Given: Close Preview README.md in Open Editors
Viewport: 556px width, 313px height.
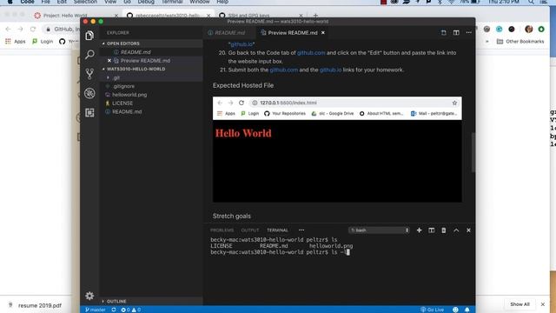Looking at the screenshot, I should [x=109, y=61].
